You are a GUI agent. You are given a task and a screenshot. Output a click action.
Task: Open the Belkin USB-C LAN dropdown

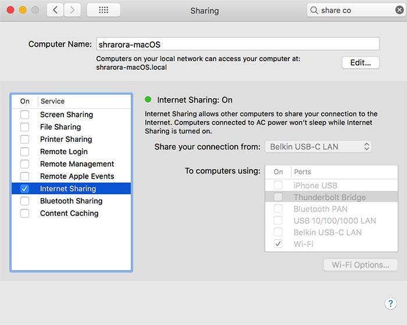point(318,147)
